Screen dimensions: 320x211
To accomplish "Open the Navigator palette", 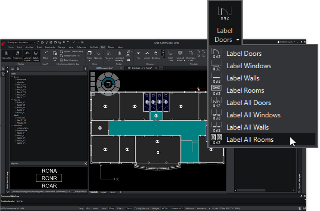I will point(6,55).
